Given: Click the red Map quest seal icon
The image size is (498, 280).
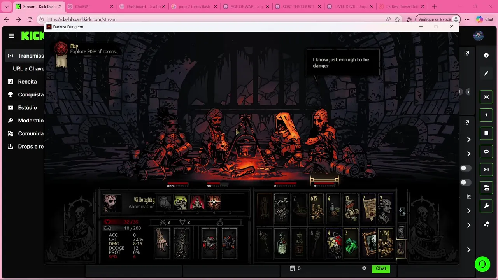Looking at the screenshot, I should click(x=61, y=49).
